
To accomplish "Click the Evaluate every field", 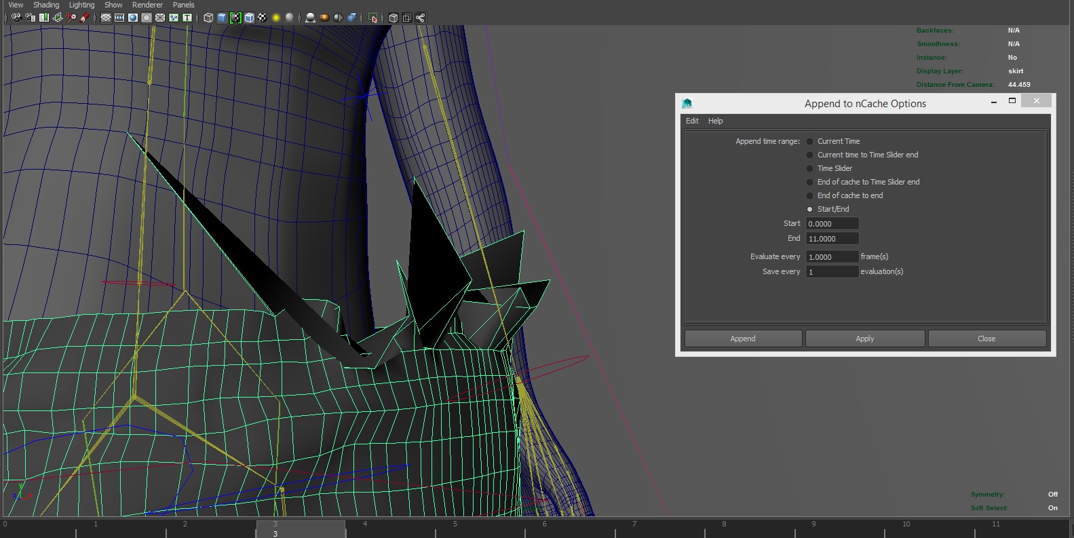I will point(832,257).
